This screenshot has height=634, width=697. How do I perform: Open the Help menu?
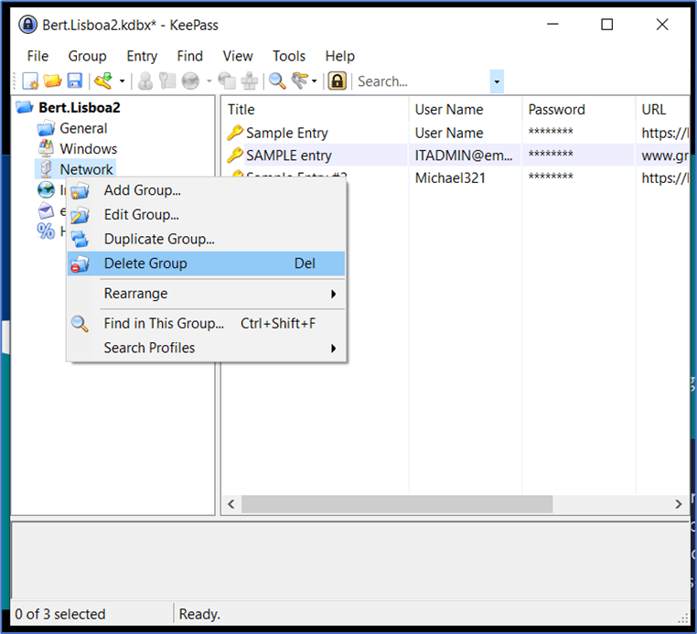pyautogui.click(x=340, y=56)
